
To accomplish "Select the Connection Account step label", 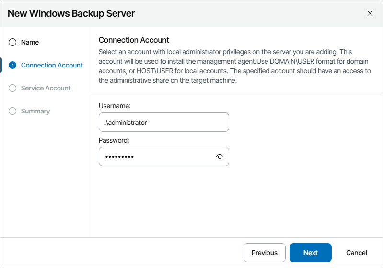I will pyautogui.click(x=52, y=65).
